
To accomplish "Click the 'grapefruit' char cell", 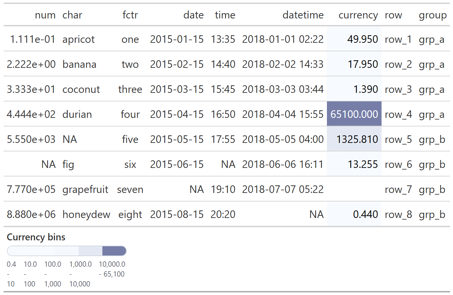I will [85, 189].
